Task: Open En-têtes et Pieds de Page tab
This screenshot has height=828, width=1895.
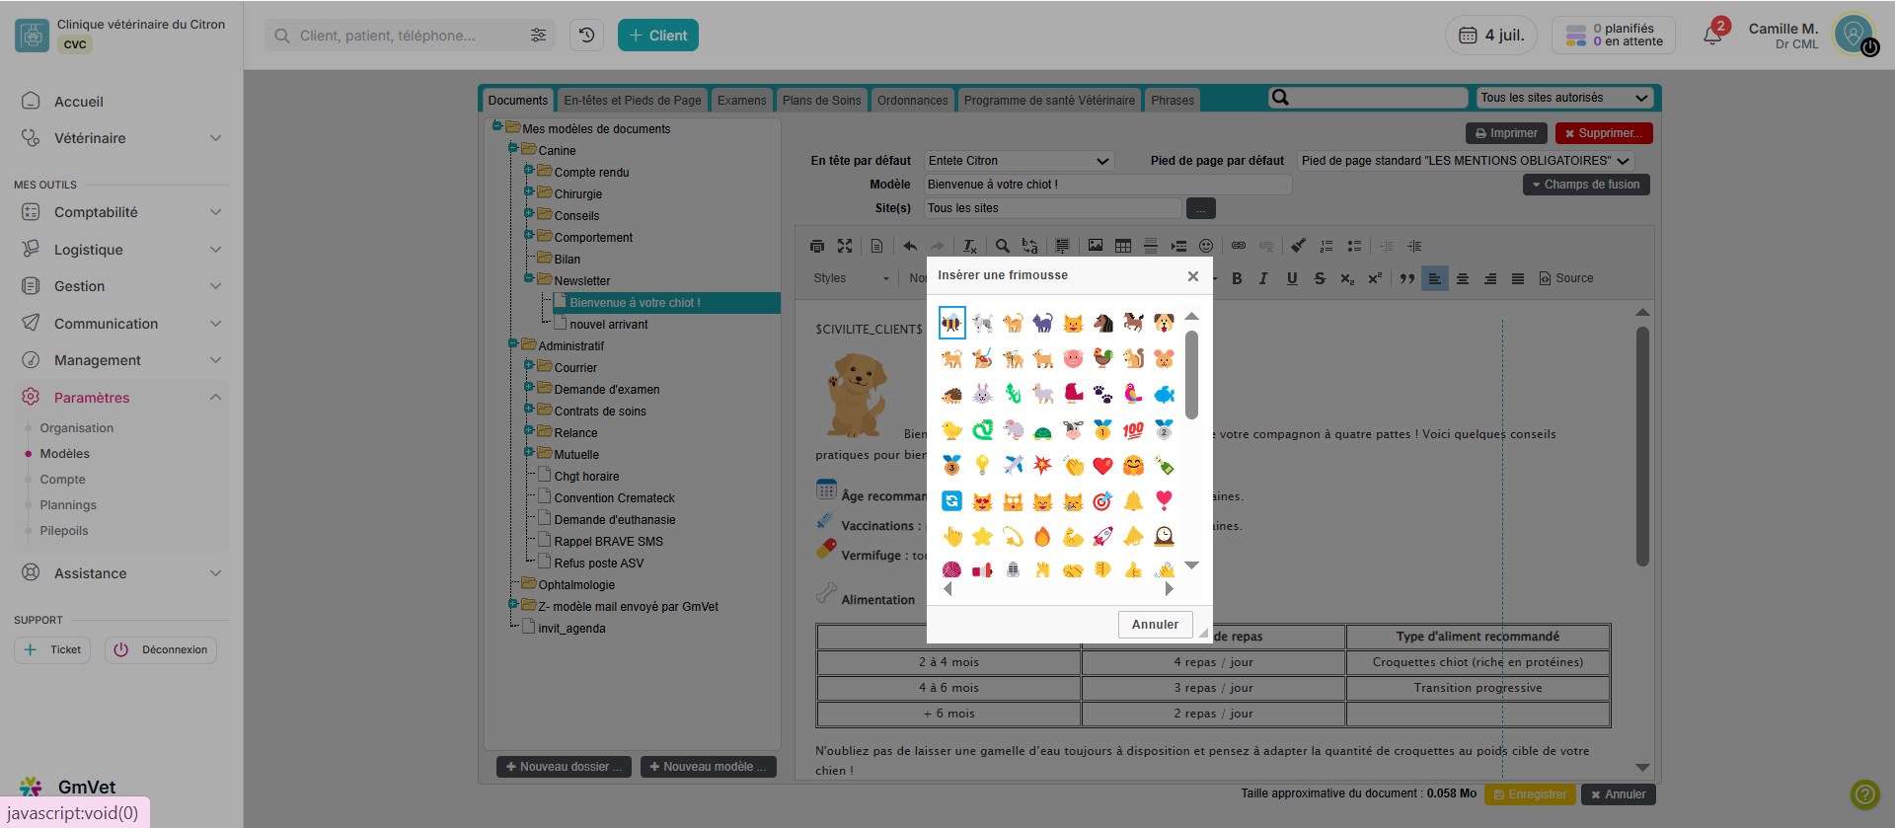Action: 633,100
